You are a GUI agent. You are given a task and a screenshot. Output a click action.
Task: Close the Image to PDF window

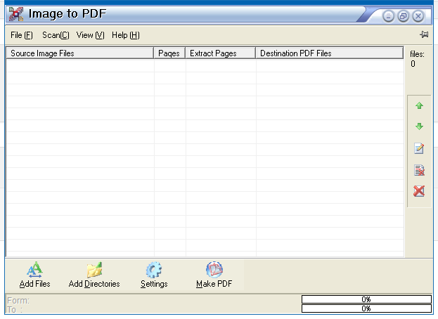[x=418, y=16]
